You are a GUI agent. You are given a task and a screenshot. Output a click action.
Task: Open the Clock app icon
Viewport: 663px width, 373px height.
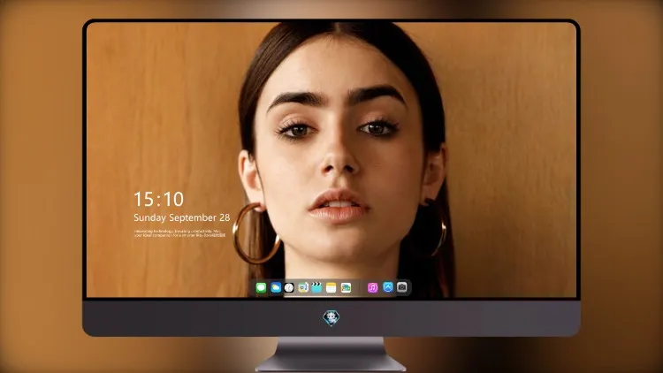pos(289,287)
